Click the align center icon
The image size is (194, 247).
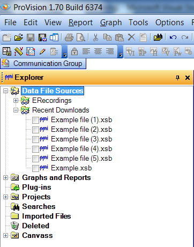(x=98, y=51)
